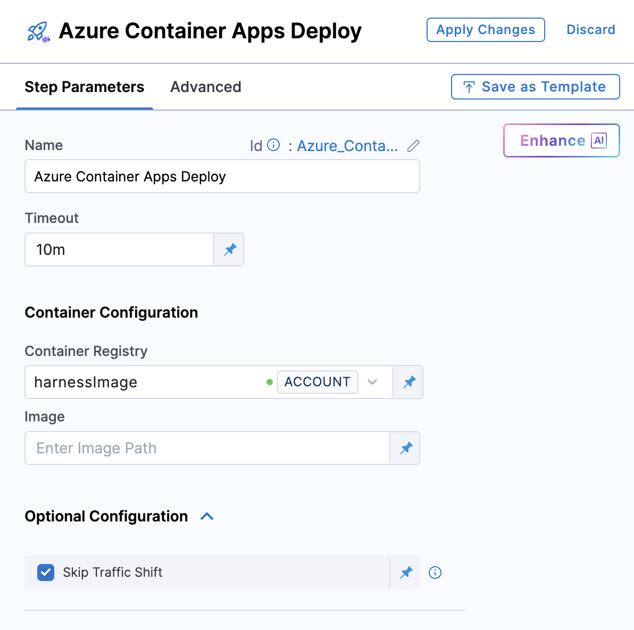Screen dimensions: 634x630
Task: Discard the step changes
Action: (x=590, y=30)
